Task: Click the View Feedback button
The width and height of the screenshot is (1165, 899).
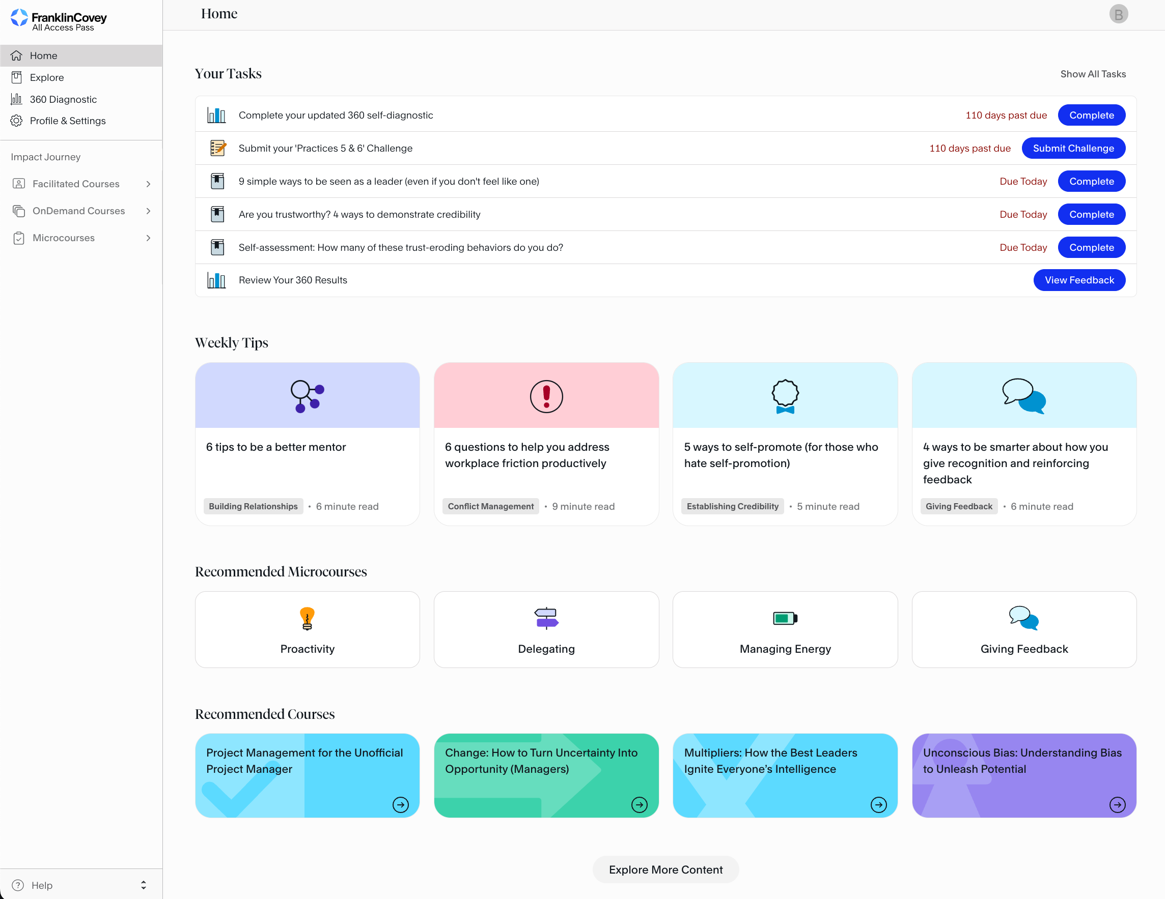Action: click(1078, 280)
